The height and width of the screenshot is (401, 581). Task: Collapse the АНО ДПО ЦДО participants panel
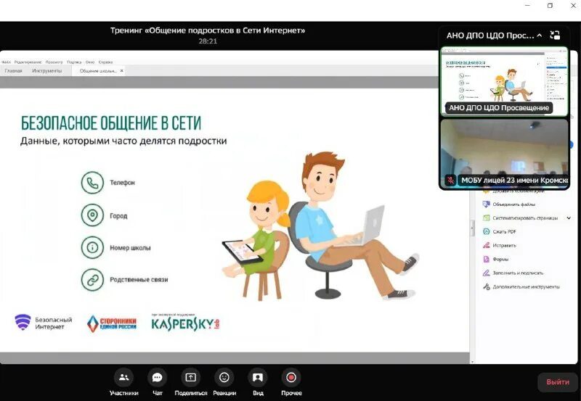pyautogui.click(x=540, y=36)
